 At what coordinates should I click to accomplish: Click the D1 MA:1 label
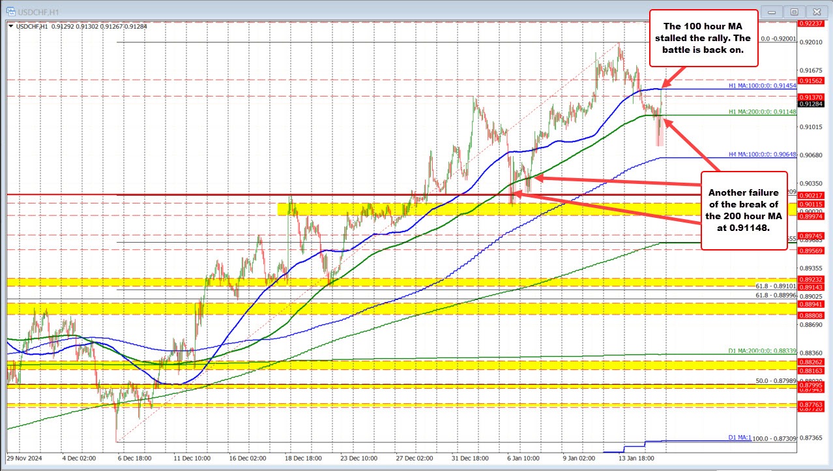click(740, 437)
